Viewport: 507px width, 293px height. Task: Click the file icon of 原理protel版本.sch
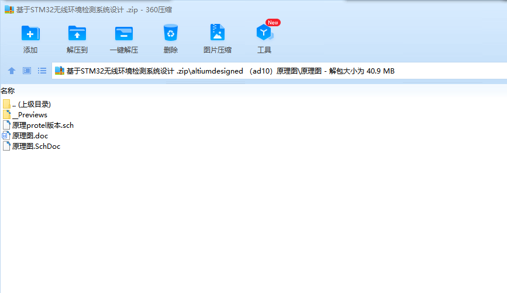point(6,125)
